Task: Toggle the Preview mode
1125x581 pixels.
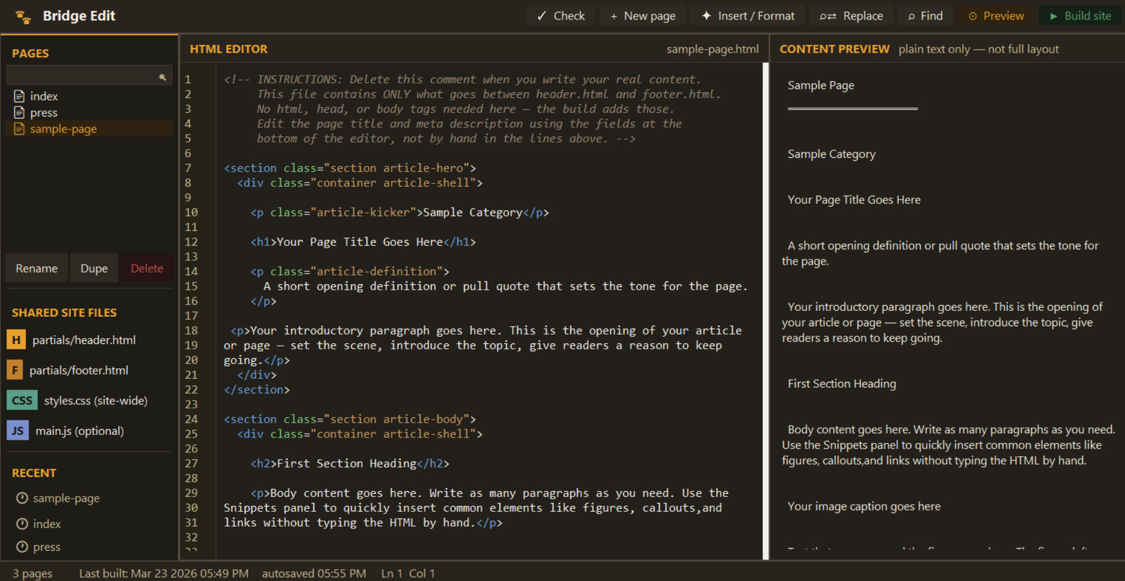Action: [997, 15]
